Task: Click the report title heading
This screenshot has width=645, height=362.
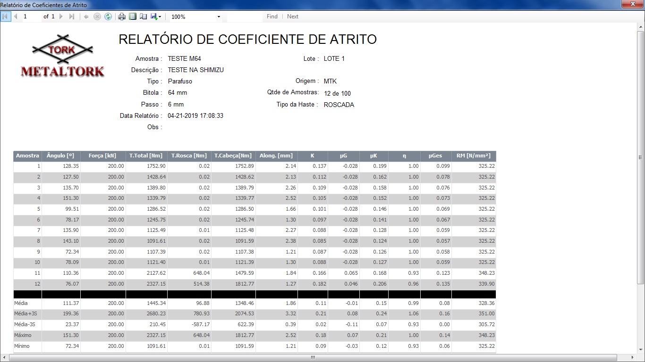Action: click(x=248, y=39)
